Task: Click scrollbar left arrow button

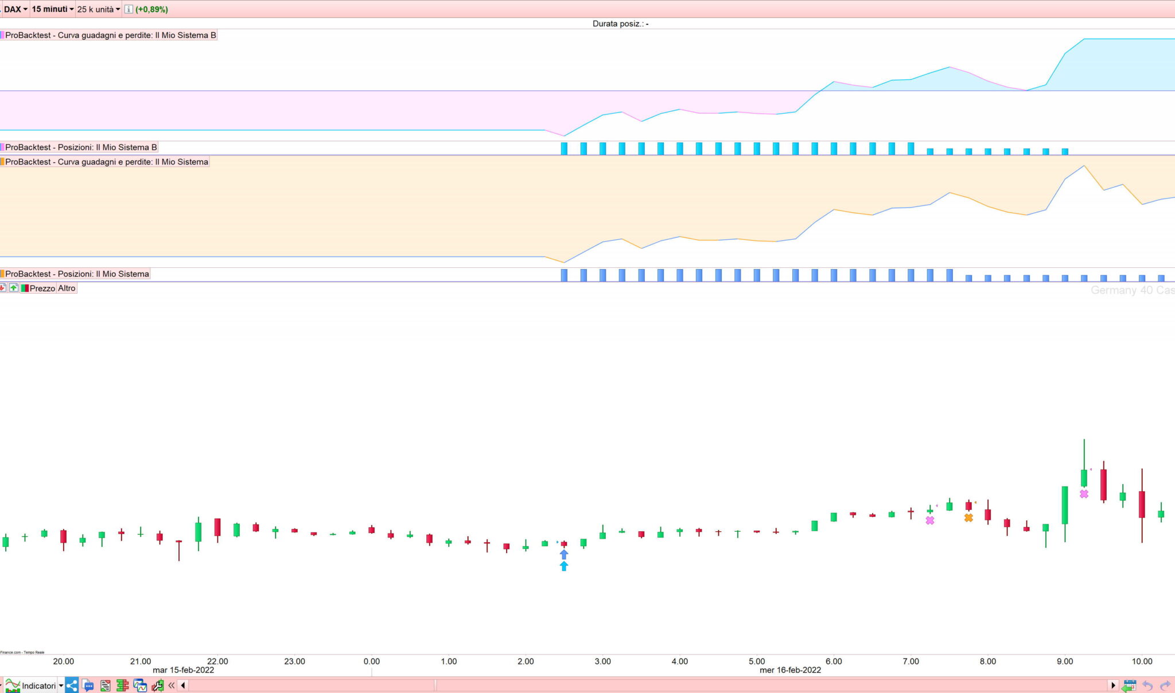Action: (183, 685)
